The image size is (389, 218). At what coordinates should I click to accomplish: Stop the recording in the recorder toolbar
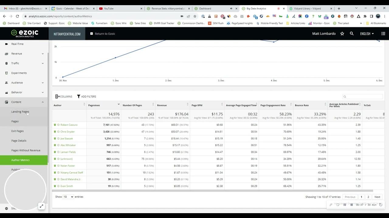point(352,205)
